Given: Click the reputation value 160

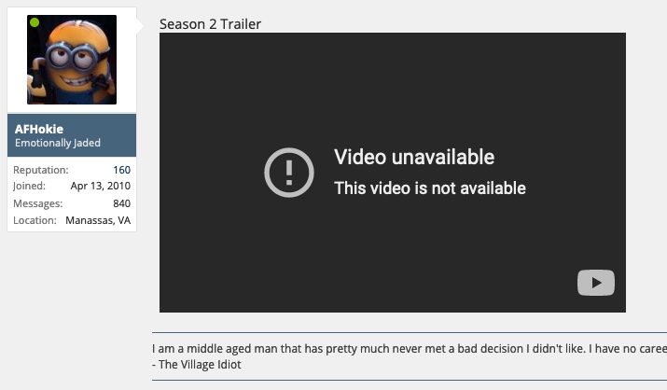Looking at the screenshot, I should click(x=121, y=170).
